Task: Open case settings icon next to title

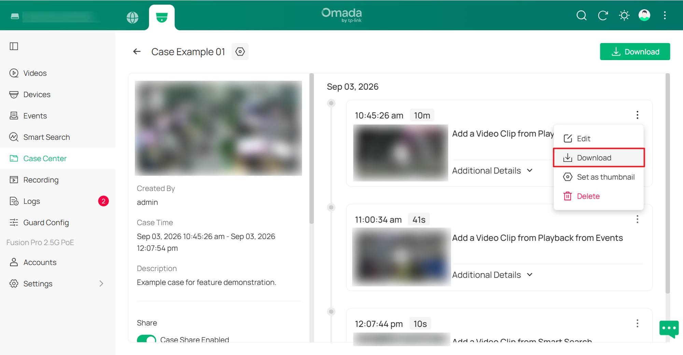Action: tap(240, 52)
